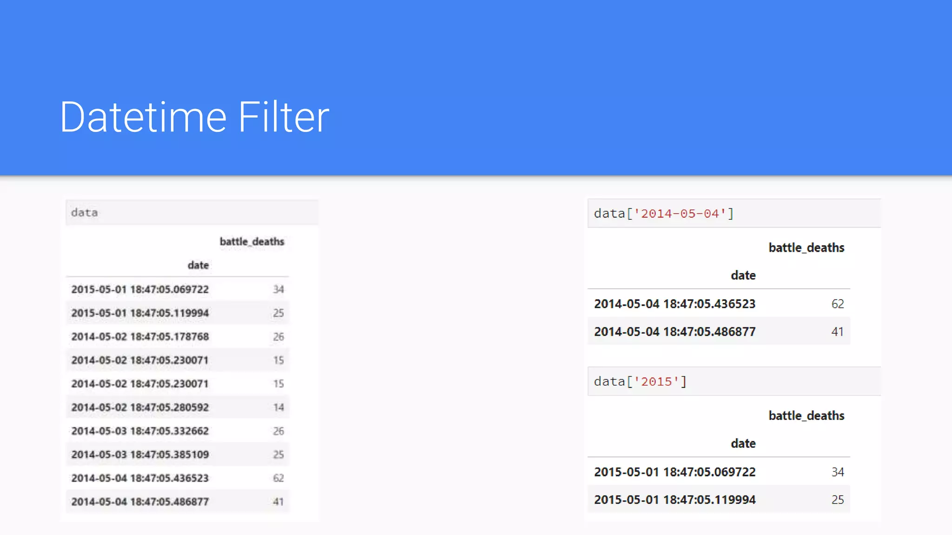Image resolution: width=952 pixels, height=535 pixels.
Task: Click battle_deaths header under data['2015']
Action: pyautogui.click(x=807, y=416)
